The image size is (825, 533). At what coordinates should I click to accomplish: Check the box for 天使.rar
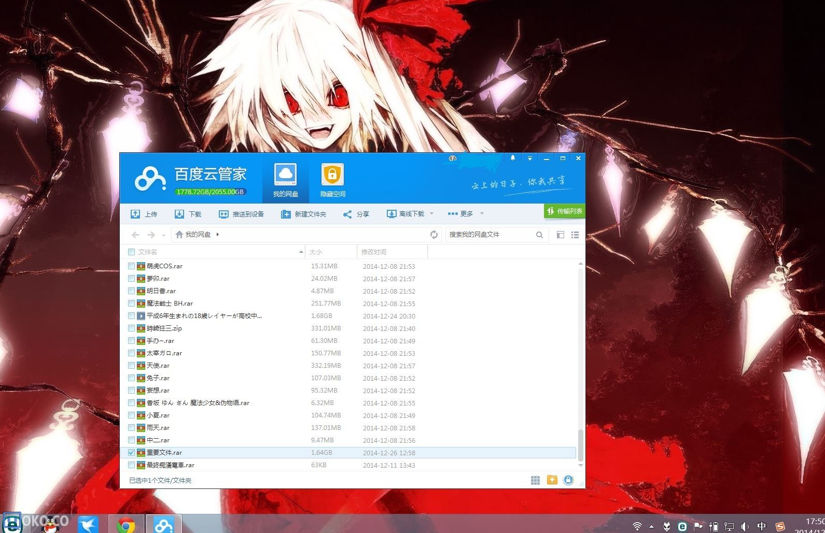[131, 366]
